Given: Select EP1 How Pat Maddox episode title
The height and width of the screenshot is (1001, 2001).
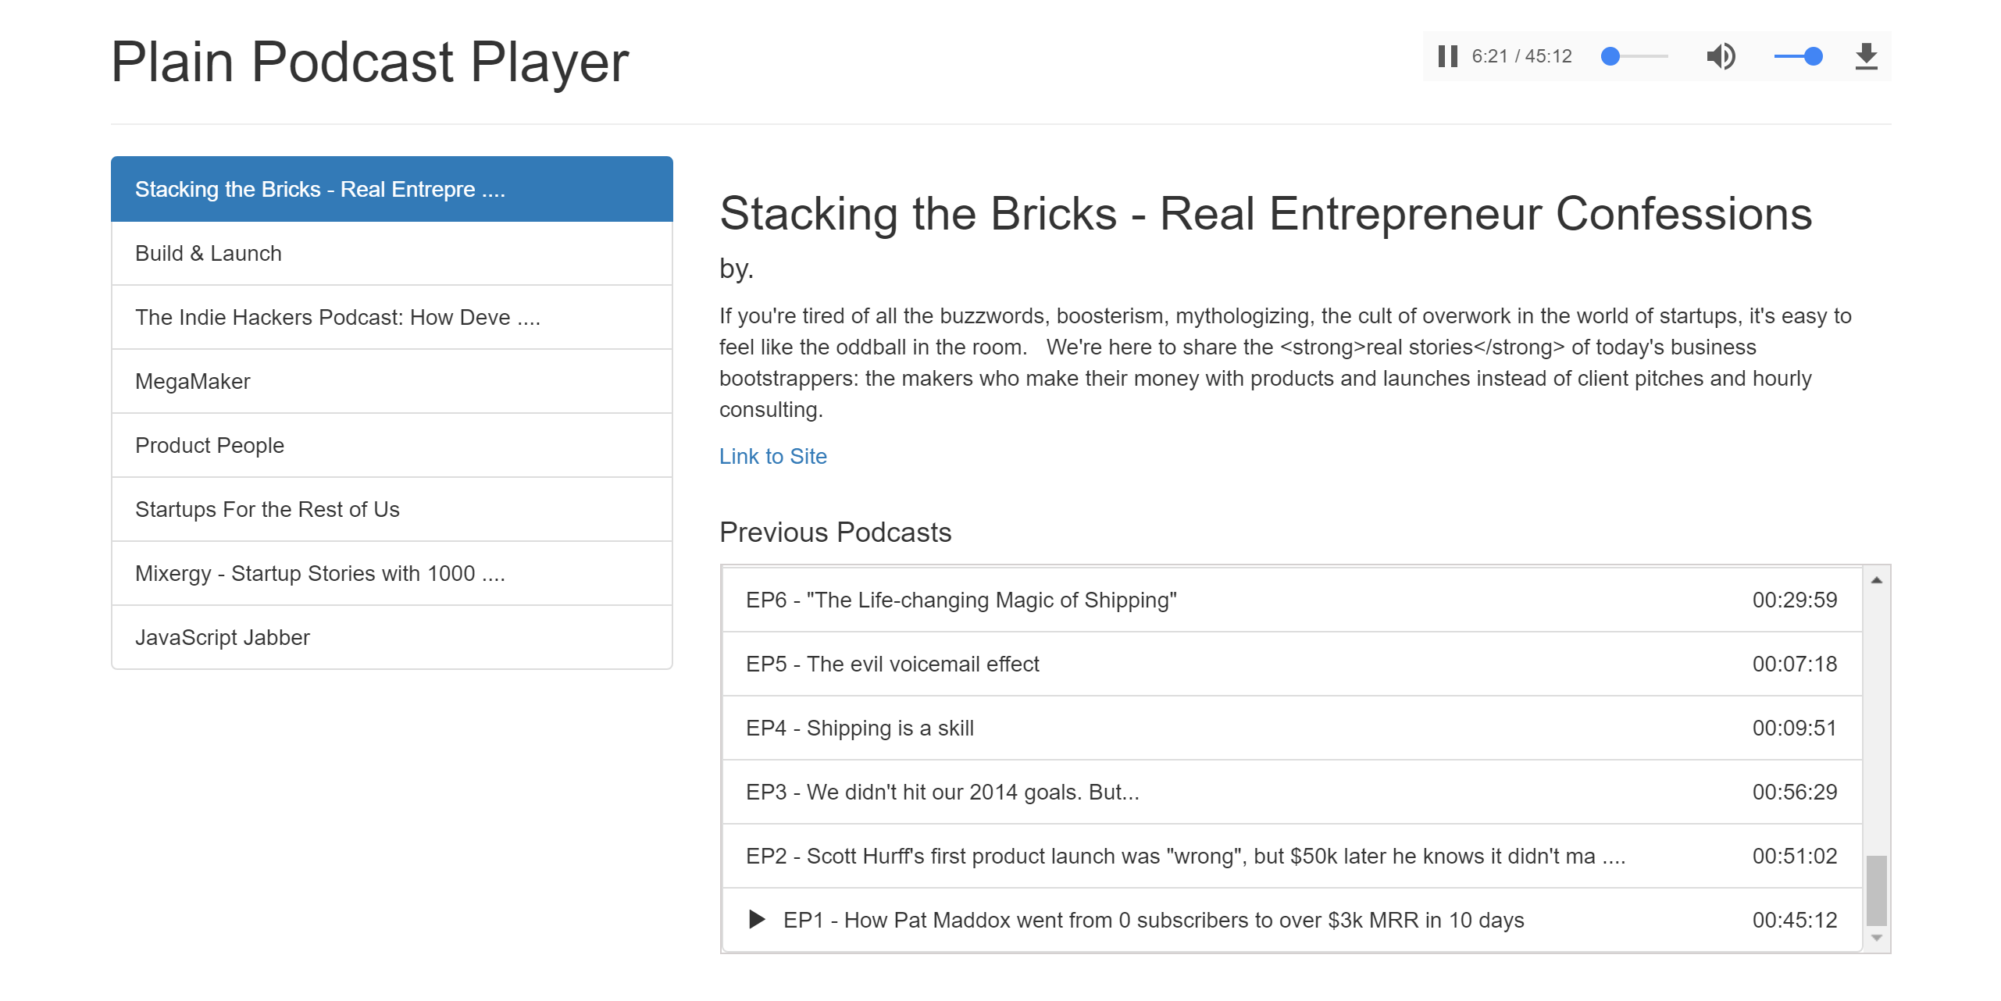Looking at the screenshot, I should point(1154,920).
